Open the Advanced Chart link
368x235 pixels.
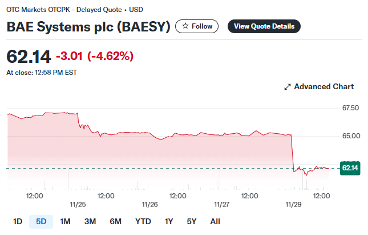tap(319, 87)
